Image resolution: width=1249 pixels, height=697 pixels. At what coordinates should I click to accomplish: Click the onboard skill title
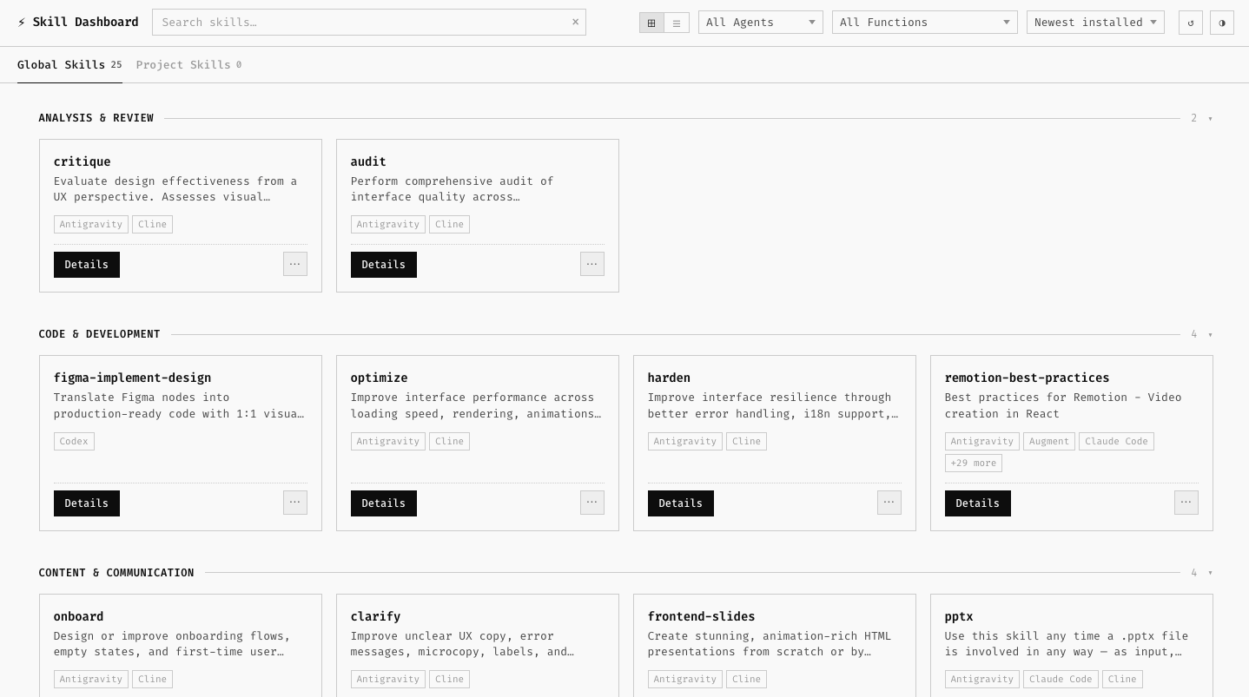79,617
